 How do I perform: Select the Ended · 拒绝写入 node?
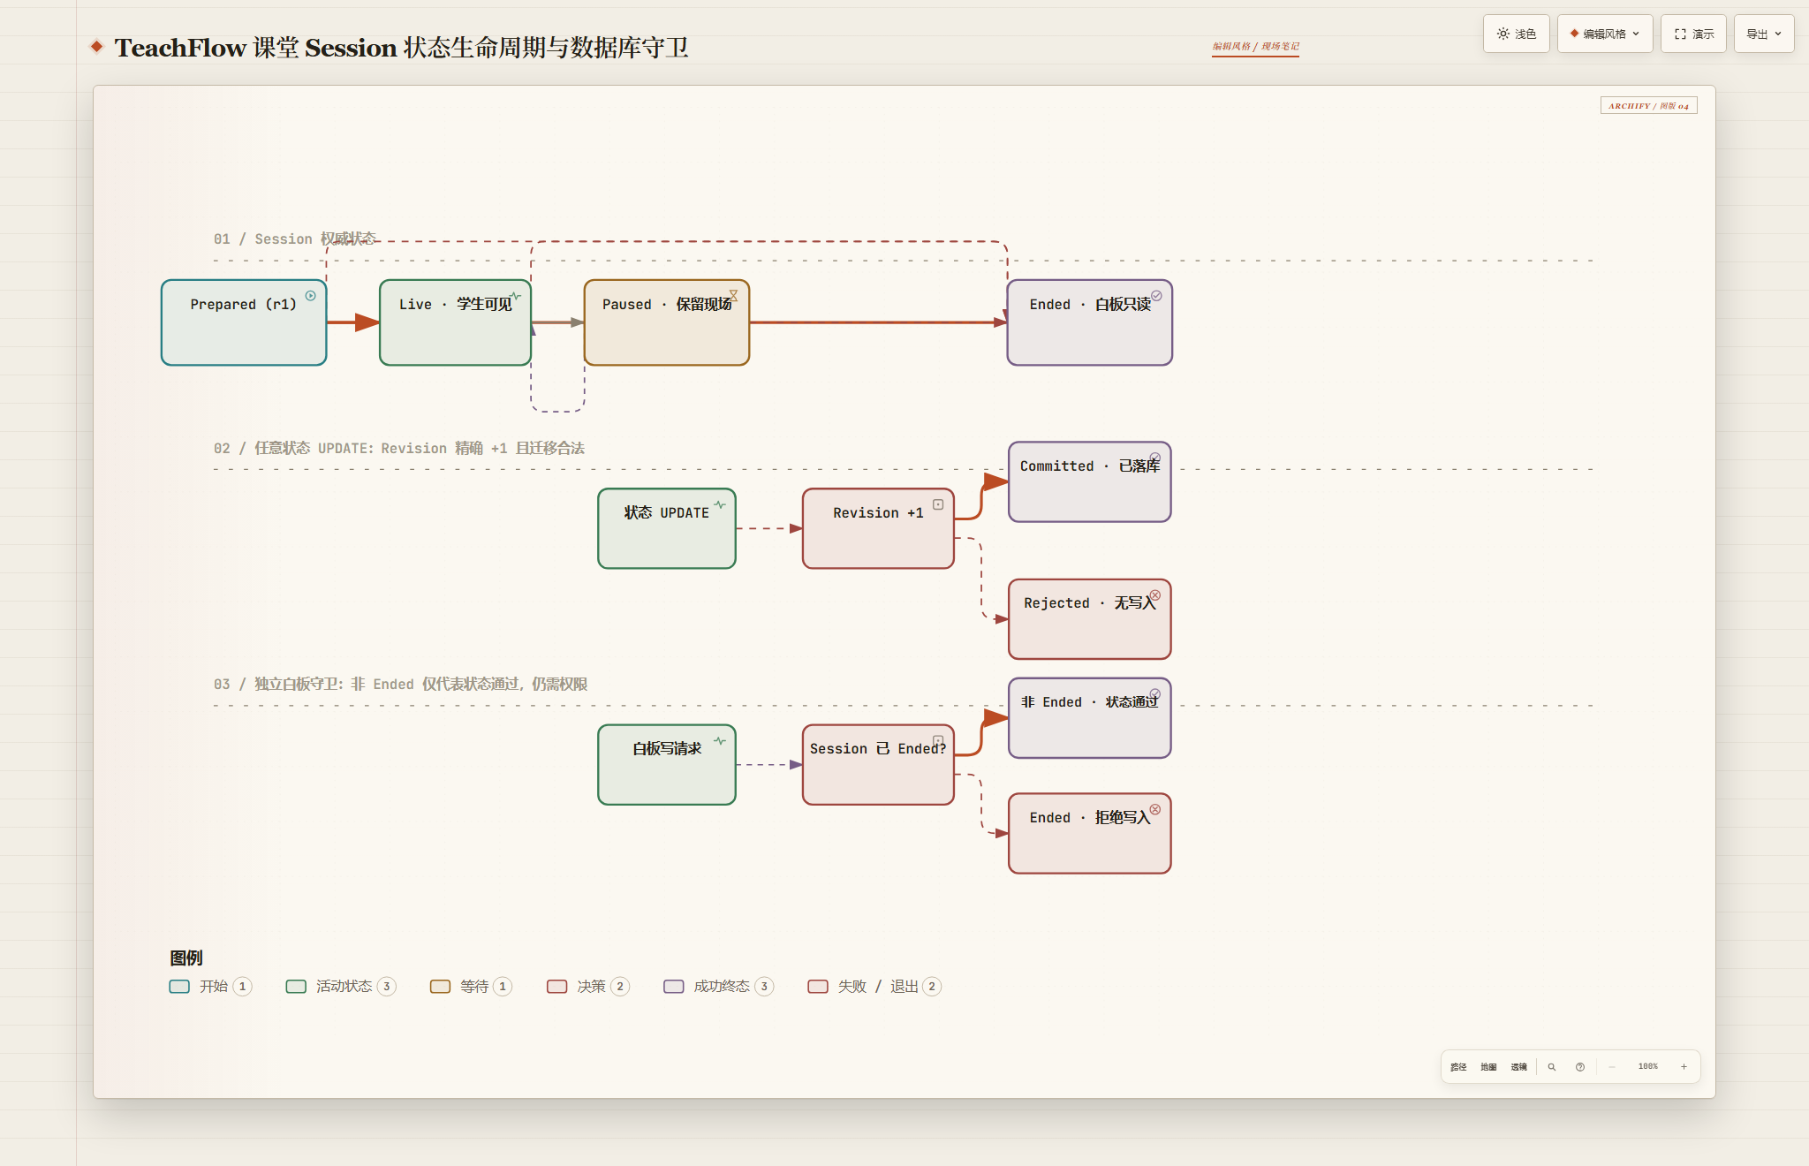1090,834
